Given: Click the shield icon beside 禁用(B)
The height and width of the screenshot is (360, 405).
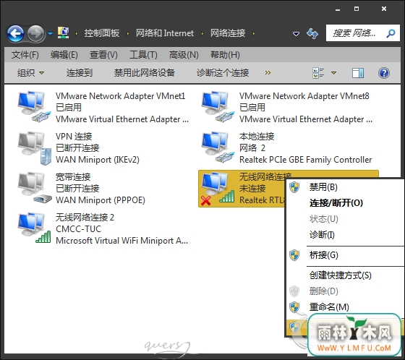Looking at the screenshot, I should 294,187.
